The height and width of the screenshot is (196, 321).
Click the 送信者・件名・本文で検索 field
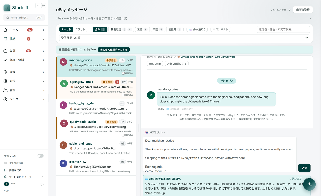[x=283, y=29]
